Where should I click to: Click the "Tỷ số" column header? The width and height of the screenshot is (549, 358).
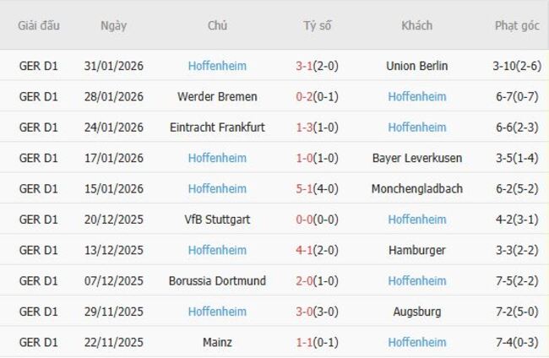click(317, 25)
